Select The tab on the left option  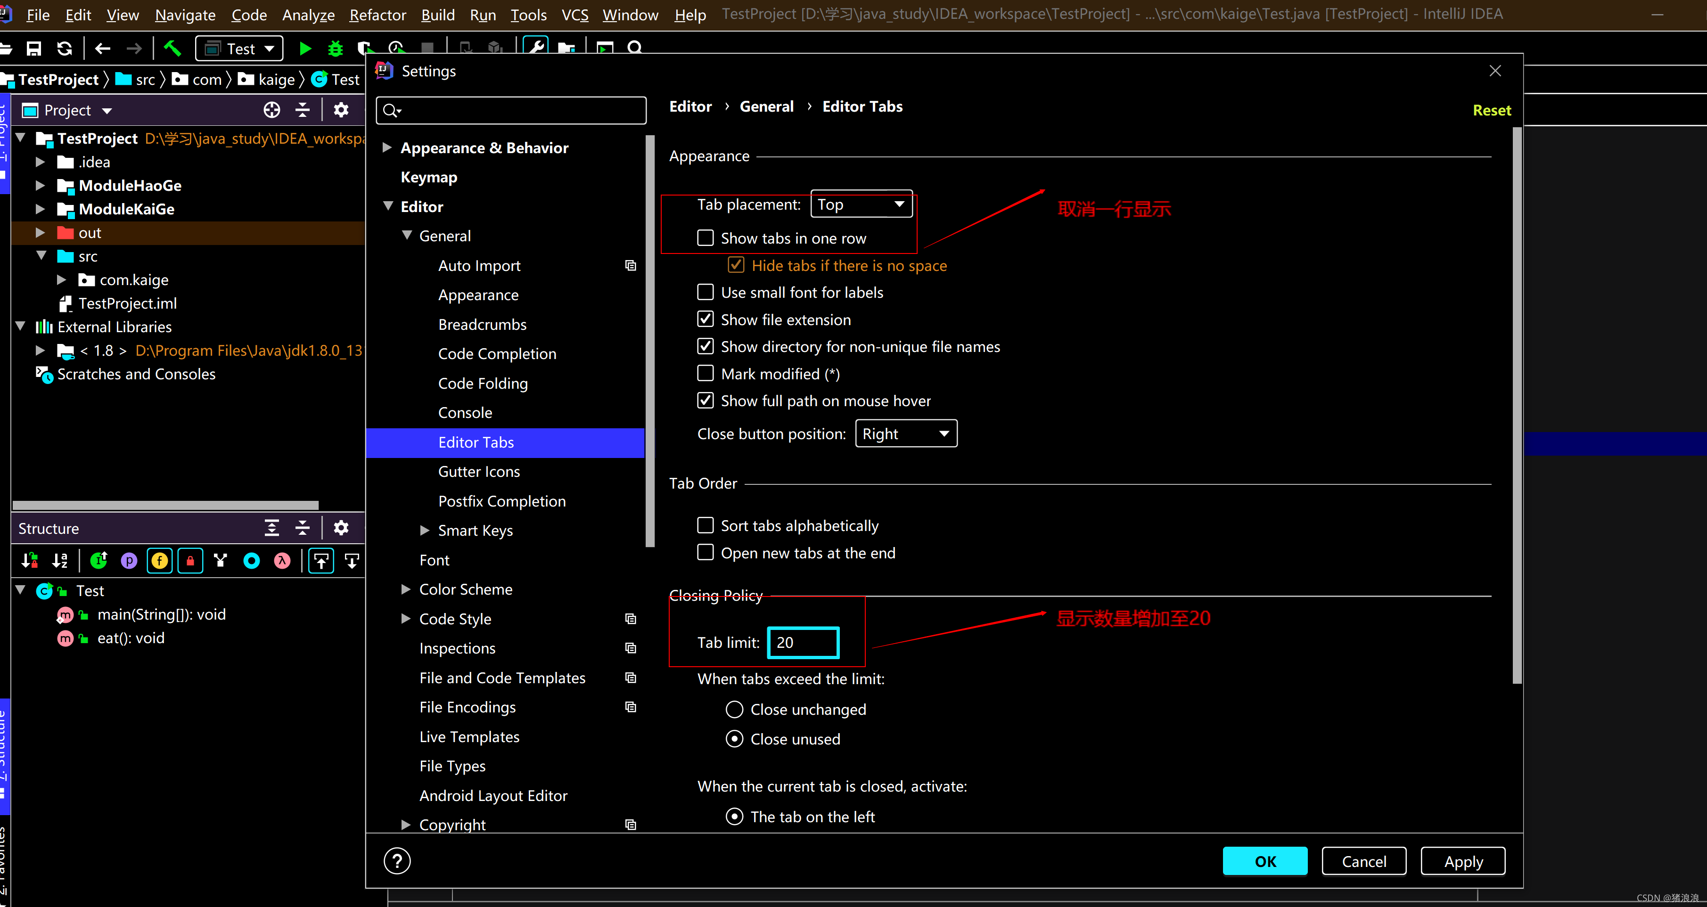[x=734, y=816]
